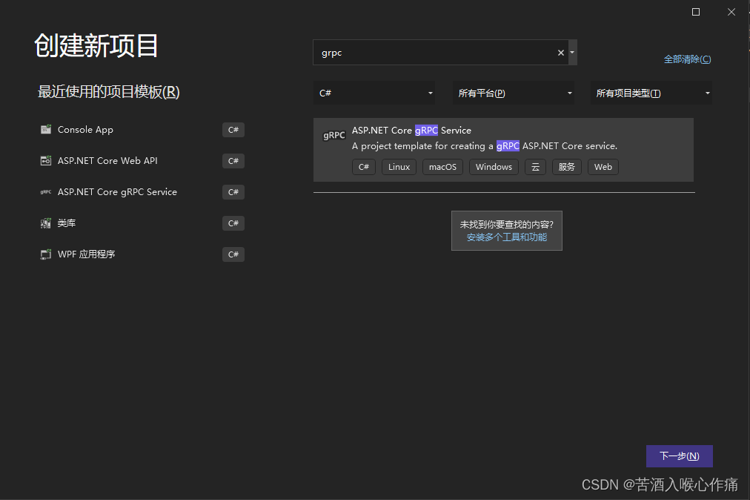Click the 全部清除 clear all link

(x=687, y=59)
